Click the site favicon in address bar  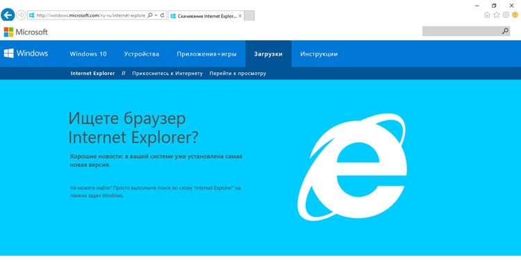[x=32, y=15]
